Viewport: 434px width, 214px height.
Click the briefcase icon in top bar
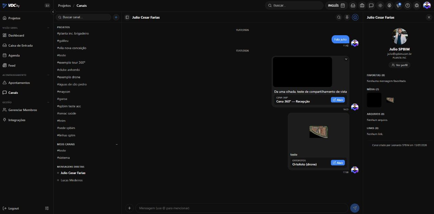tap(362, 5)
